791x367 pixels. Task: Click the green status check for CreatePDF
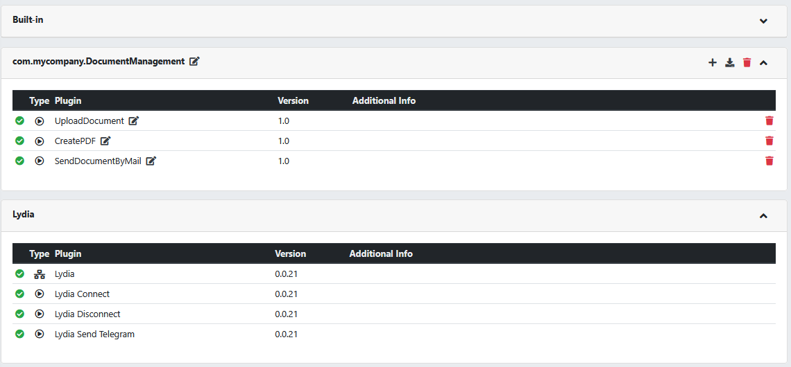pos(19,141)
